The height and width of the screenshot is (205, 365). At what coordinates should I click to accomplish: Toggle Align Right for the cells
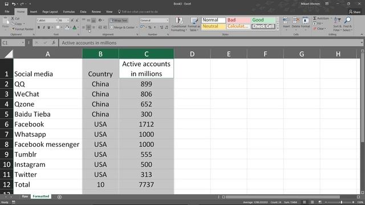[x=94, y=27]
